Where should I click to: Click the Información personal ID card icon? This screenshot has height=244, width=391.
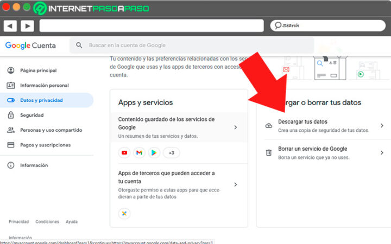tap(11, 86)
